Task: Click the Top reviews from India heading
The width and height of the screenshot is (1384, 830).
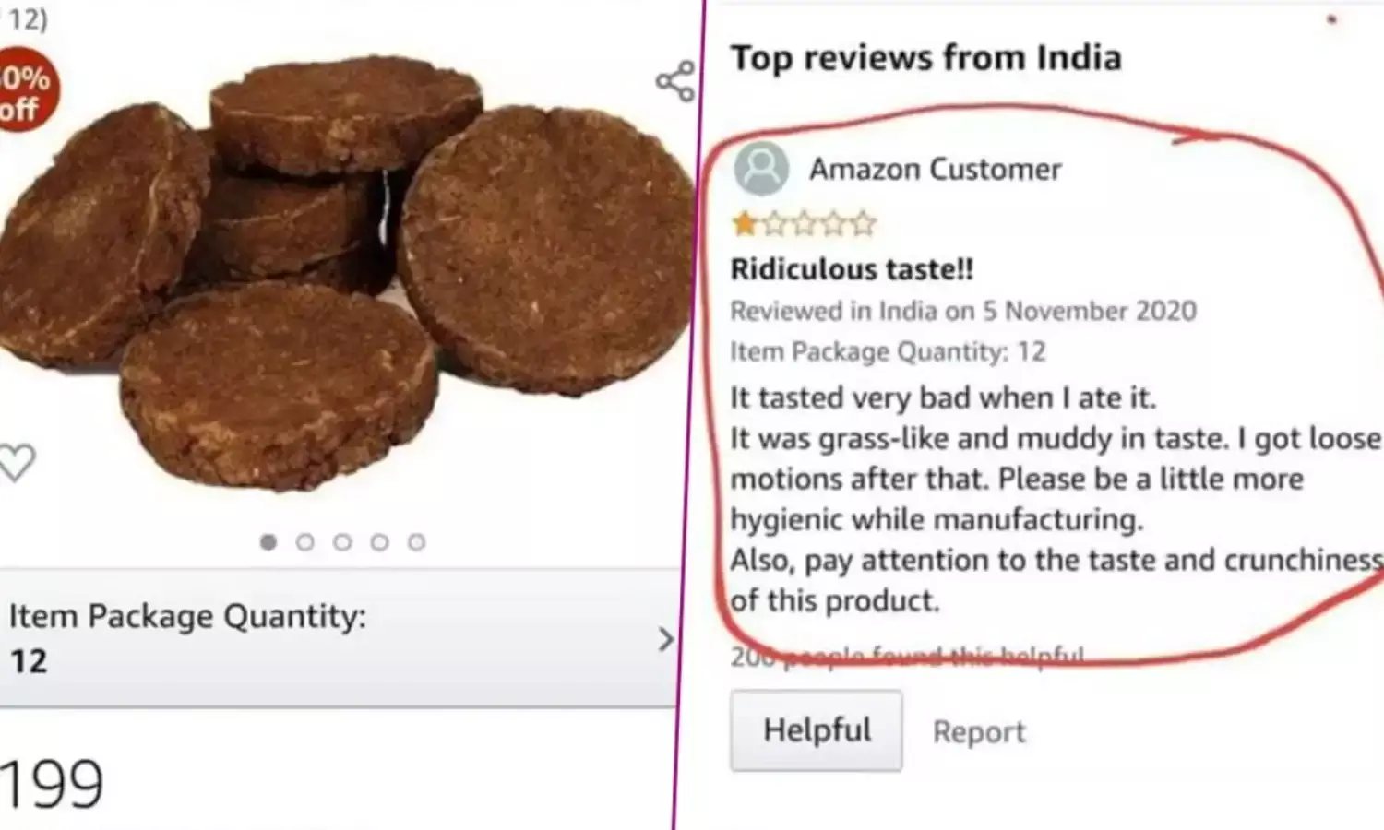Action: pyautogui.click(x=926, y=58)
